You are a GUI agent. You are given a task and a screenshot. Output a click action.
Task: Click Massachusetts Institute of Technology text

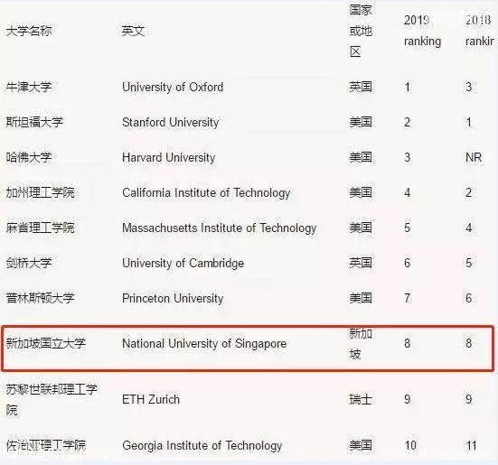(219, 228)
